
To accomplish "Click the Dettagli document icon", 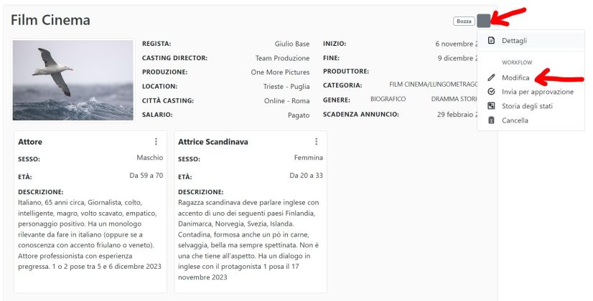I will coord(491,41).
